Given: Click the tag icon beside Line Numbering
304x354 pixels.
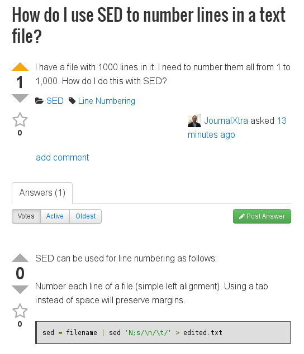Looking at the screenshot, I should point(72,101).
